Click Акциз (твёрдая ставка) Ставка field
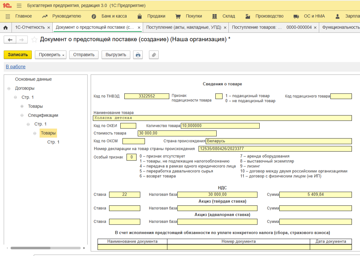The height and width of the screenshot is (256, 360). coord(124,208)
